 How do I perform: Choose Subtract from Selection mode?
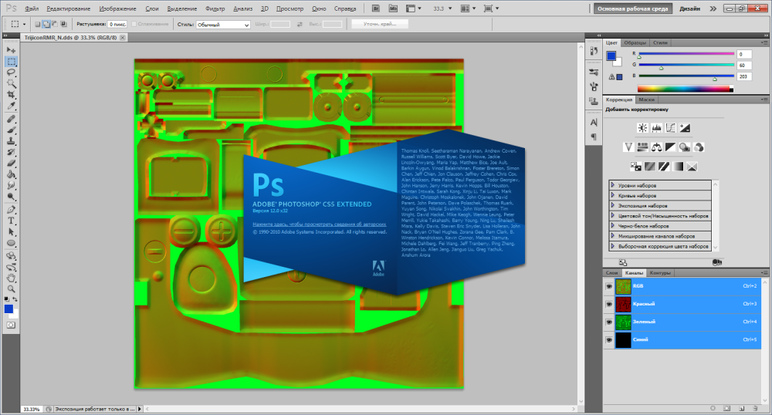55,24
